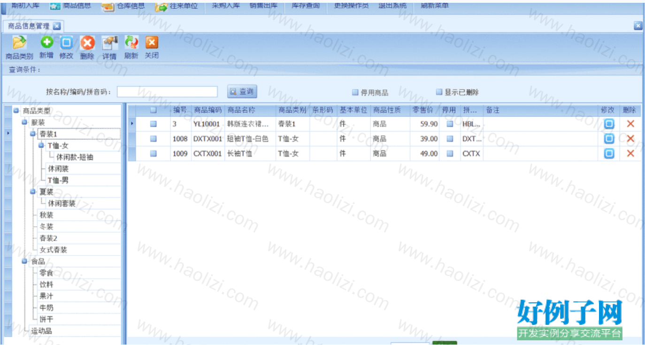Image resolution: width=645 pixels, height=345 pixels.
Task: Select 果汁 in the category tree
Action: click(46, 296)
